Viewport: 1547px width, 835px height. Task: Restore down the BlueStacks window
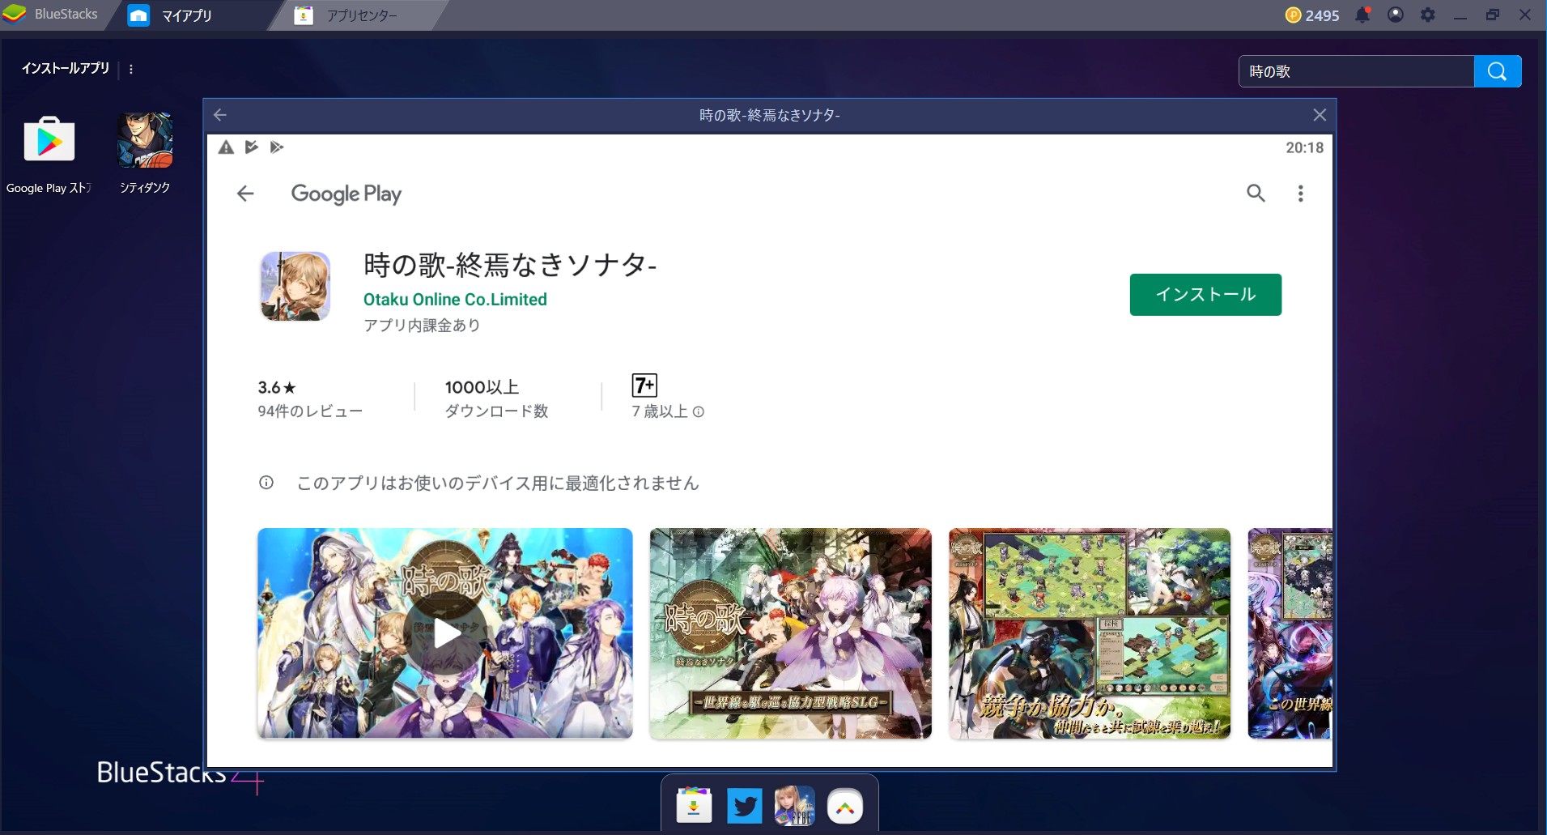click(1493, 15)
